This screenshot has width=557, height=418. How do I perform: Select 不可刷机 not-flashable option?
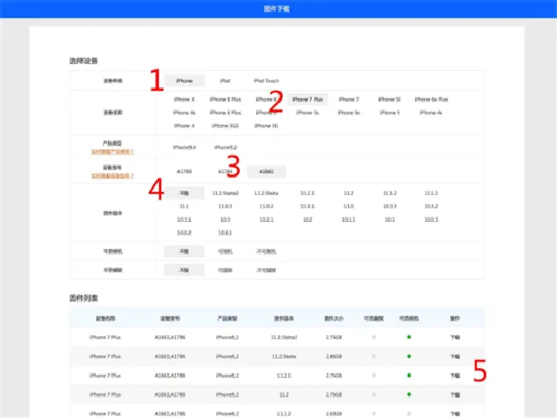point(266,252)
